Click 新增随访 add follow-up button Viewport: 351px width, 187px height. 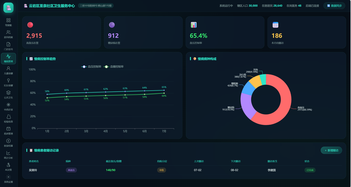331,150
